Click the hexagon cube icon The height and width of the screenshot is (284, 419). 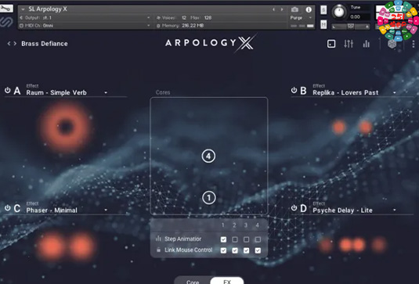392,44
